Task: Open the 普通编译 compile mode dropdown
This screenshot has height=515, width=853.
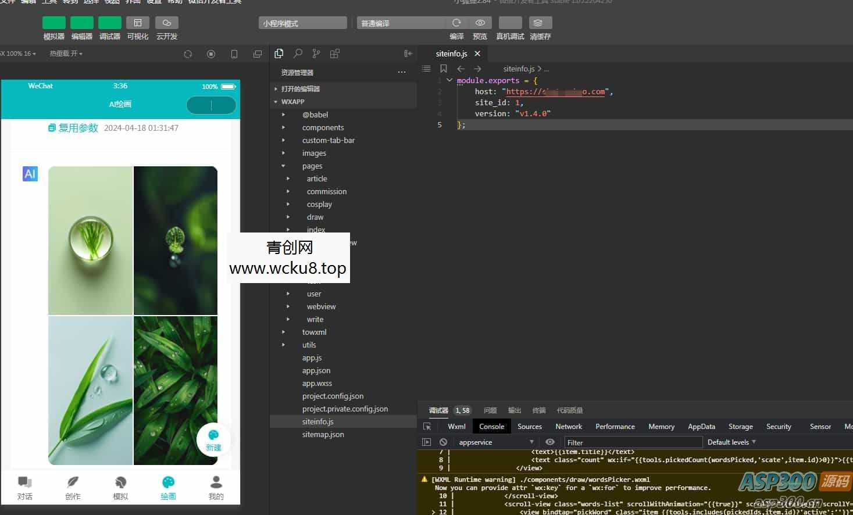Action: [401, 23]
